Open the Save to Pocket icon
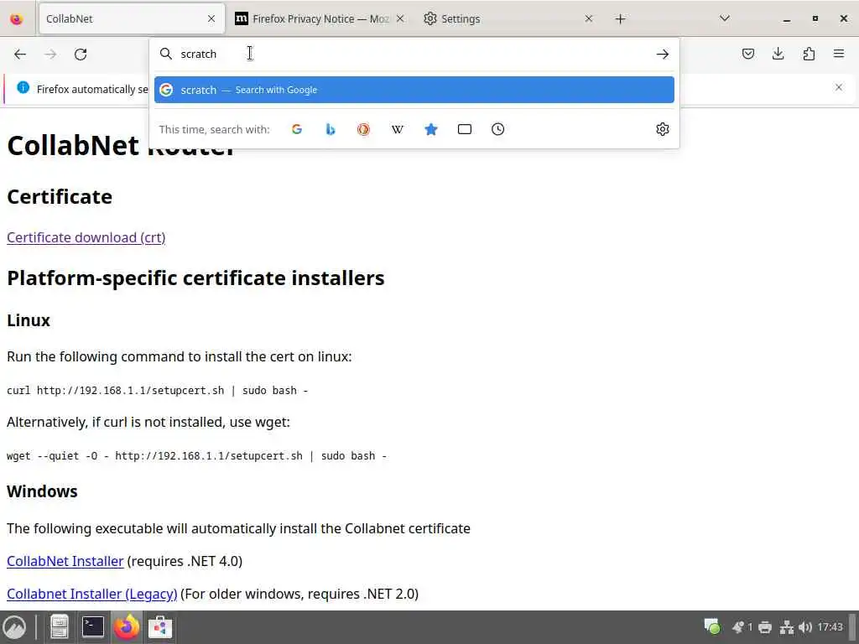Viewport: 859px width, 644px height. [x=747, y=54]
